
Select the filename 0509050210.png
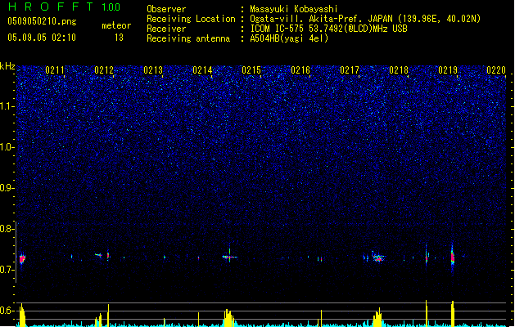click(x=42, y=21)
